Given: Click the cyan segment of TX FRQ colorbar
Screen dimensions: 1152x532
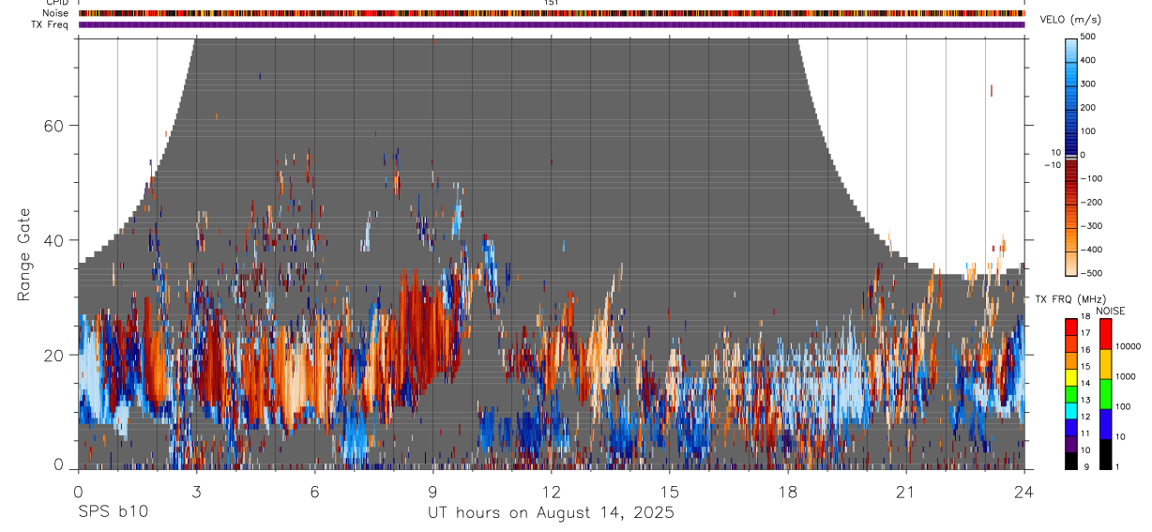Looking at the screenshot, I should pos(1071,411).
